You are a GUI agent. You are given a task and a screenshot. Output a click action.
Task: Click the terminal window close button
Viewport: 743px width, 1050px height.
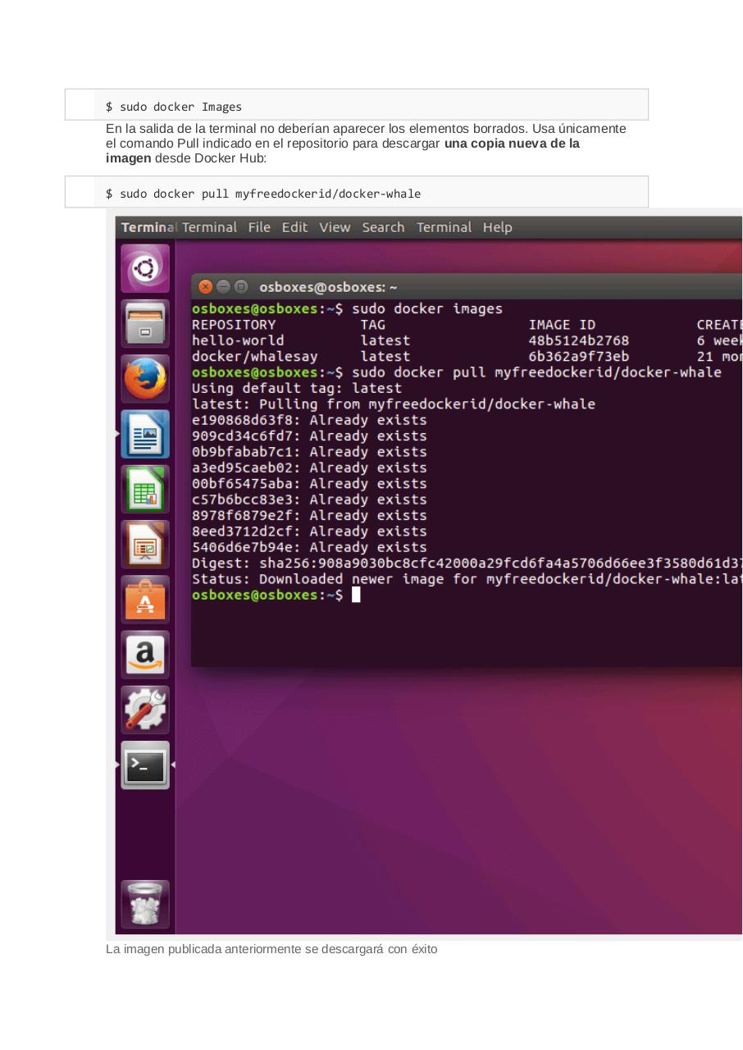[205, 287]
